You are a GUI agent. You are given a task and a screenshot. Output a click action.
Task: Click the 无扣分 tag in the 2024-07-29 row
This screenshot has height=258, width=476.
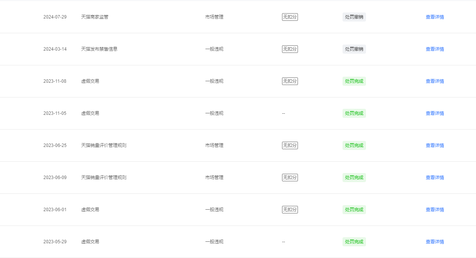[290, 17]
